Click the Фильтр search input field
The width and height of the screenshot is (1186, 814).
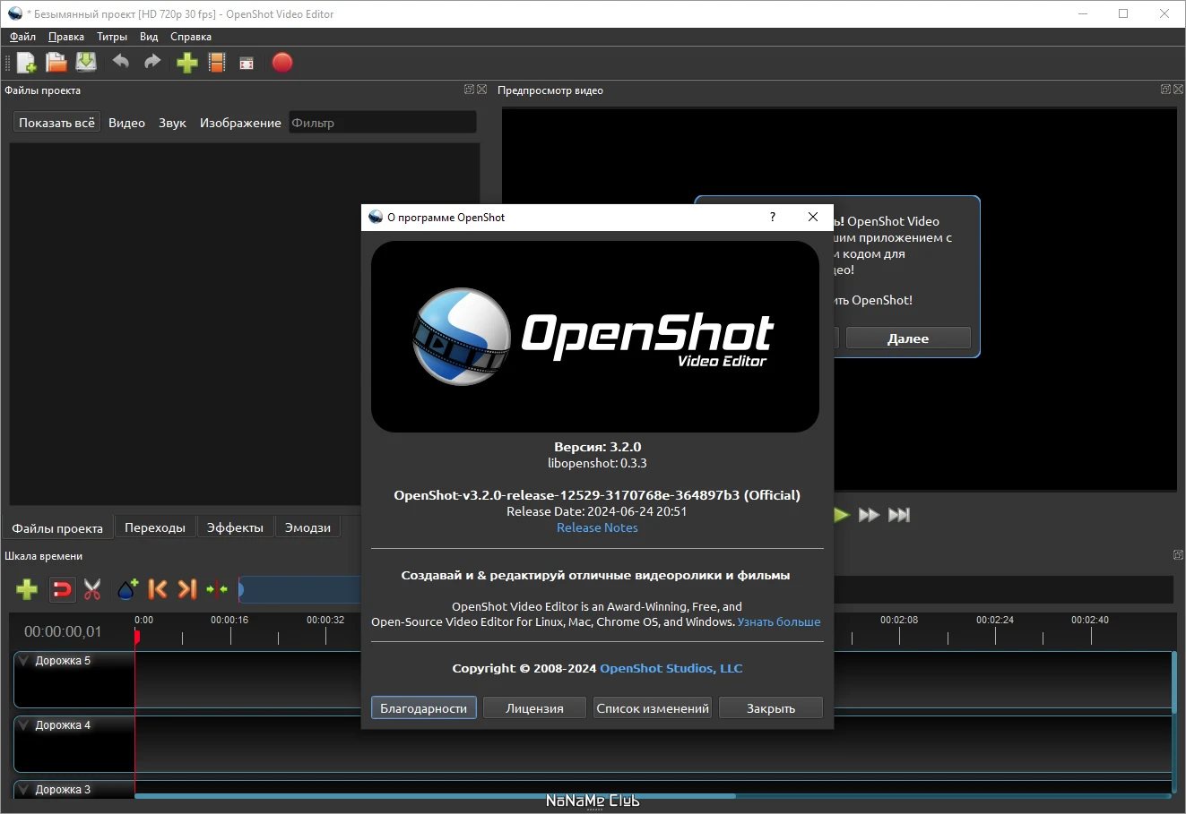[383, 123]
